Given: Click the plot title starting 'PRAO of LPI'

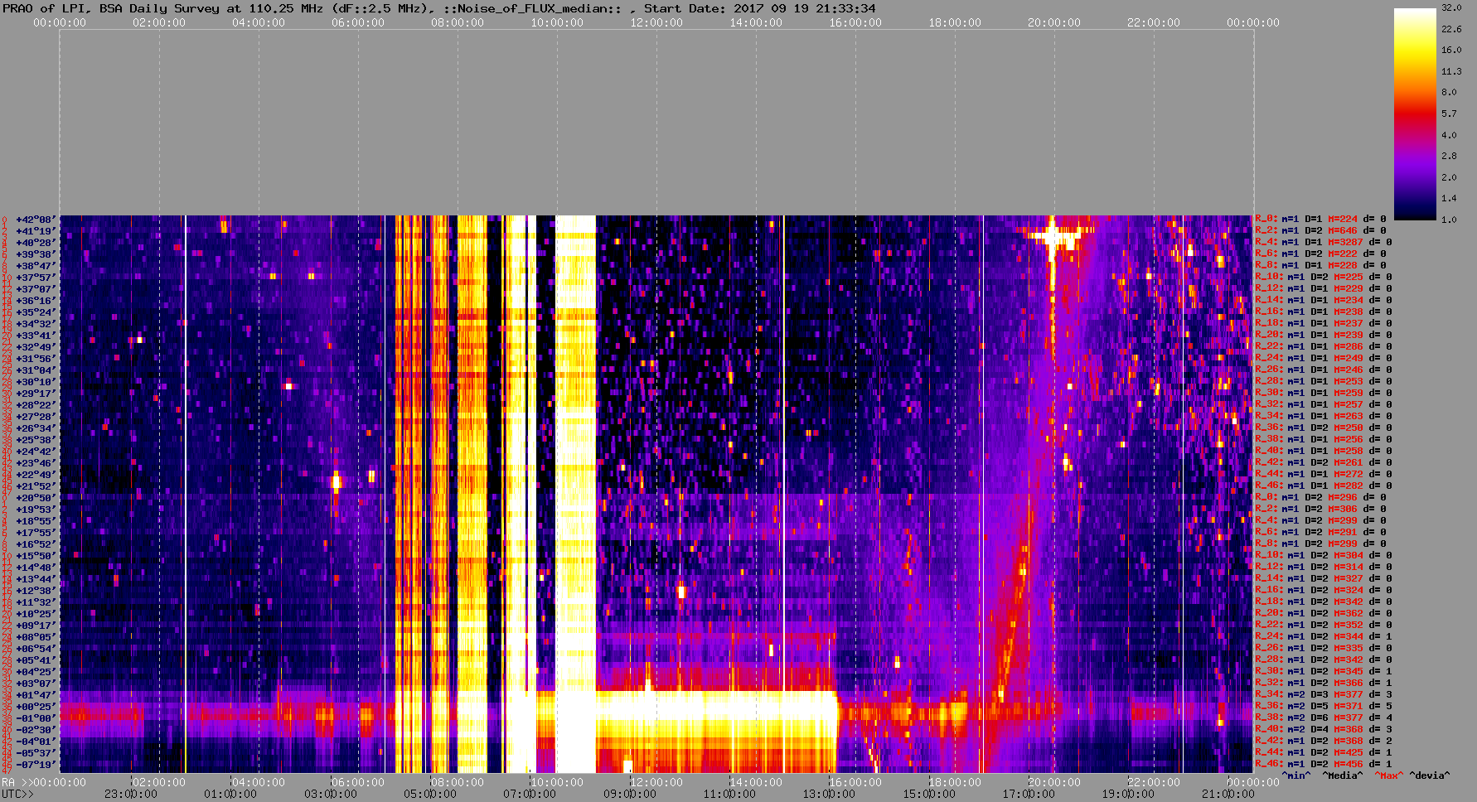Looking at the screenshot, I should click(x=439, y=8).
